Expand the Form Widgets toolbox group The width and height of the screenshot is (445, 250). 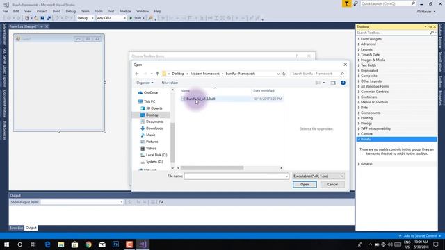click(371, 39)
